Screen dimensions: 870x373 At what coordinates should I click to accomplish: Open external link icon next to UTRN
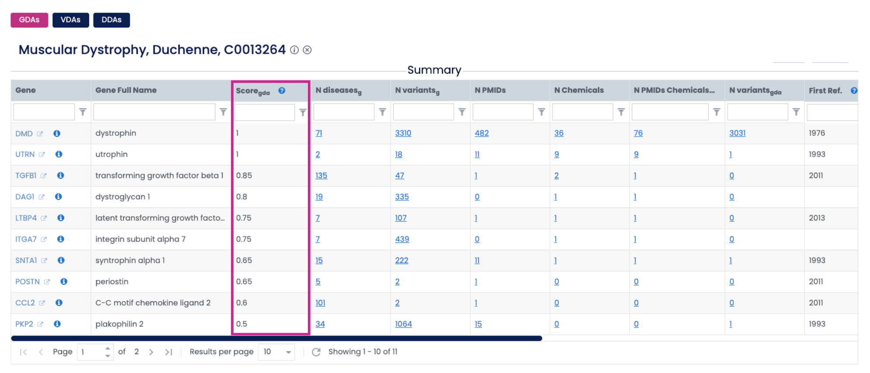[x=42, y=154]
